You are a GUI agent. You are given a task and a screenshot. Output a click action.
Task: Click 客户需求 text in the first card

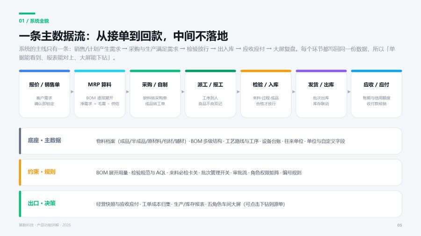click(x=44, y=98)
